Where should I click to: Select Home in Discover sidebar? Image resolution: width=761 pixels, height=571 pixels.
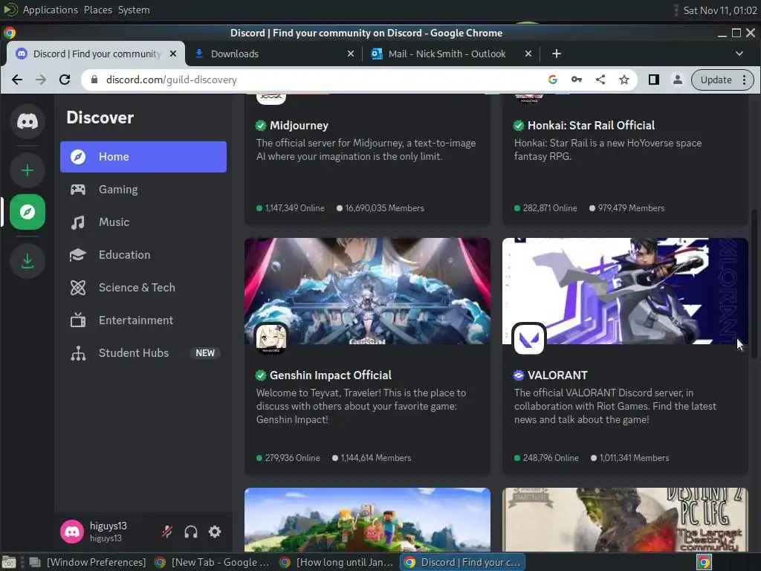click(143, 157)
